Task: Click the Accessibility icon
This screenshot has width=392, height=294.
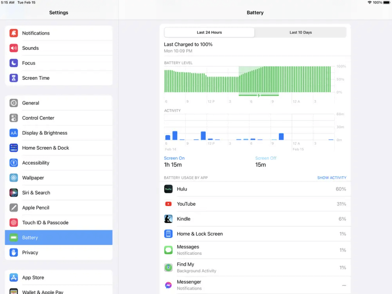Action: (14, 163)
